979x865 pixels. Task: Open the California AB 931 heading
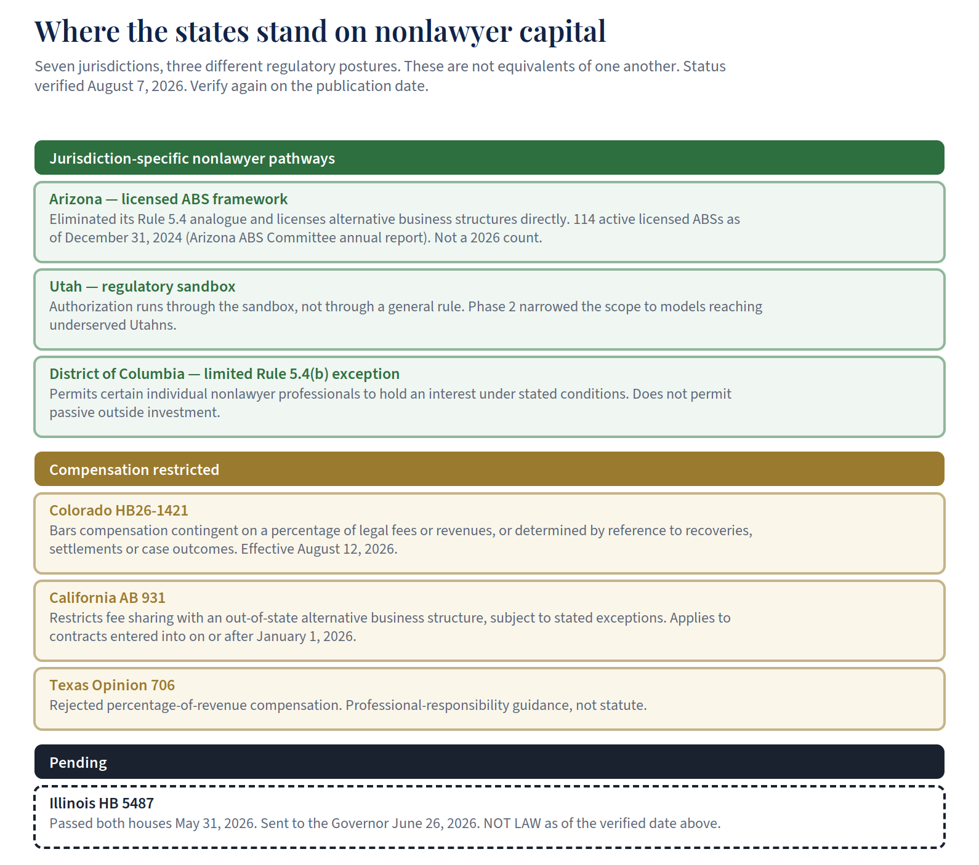pyautogui.click(x=108, y=598)
